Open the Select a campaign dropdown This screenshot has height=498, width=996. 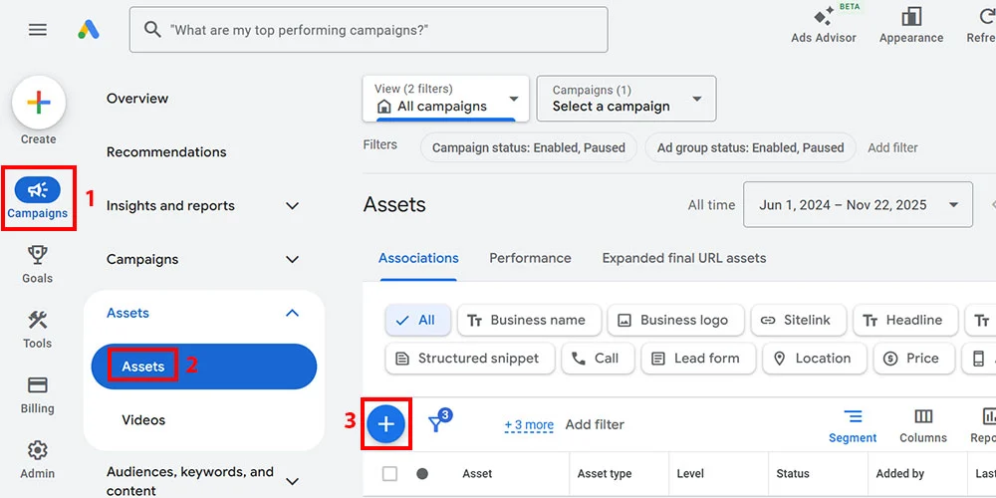[625, 99]
